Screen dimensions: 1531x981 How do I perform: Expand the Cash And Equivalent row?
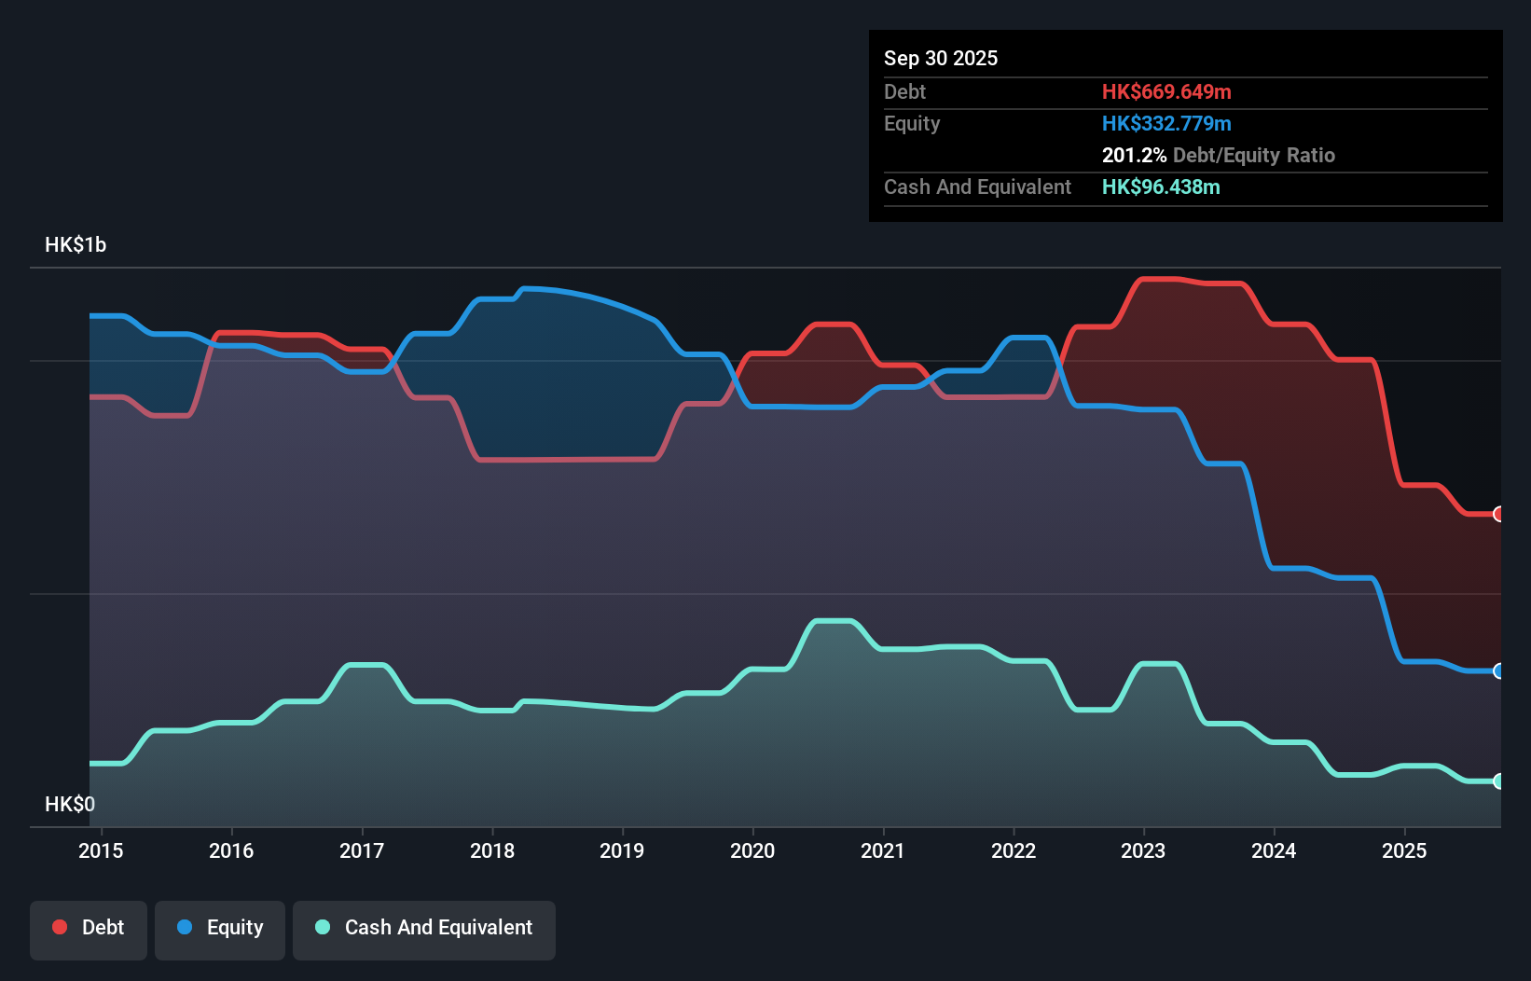click(x=977, y=187)
